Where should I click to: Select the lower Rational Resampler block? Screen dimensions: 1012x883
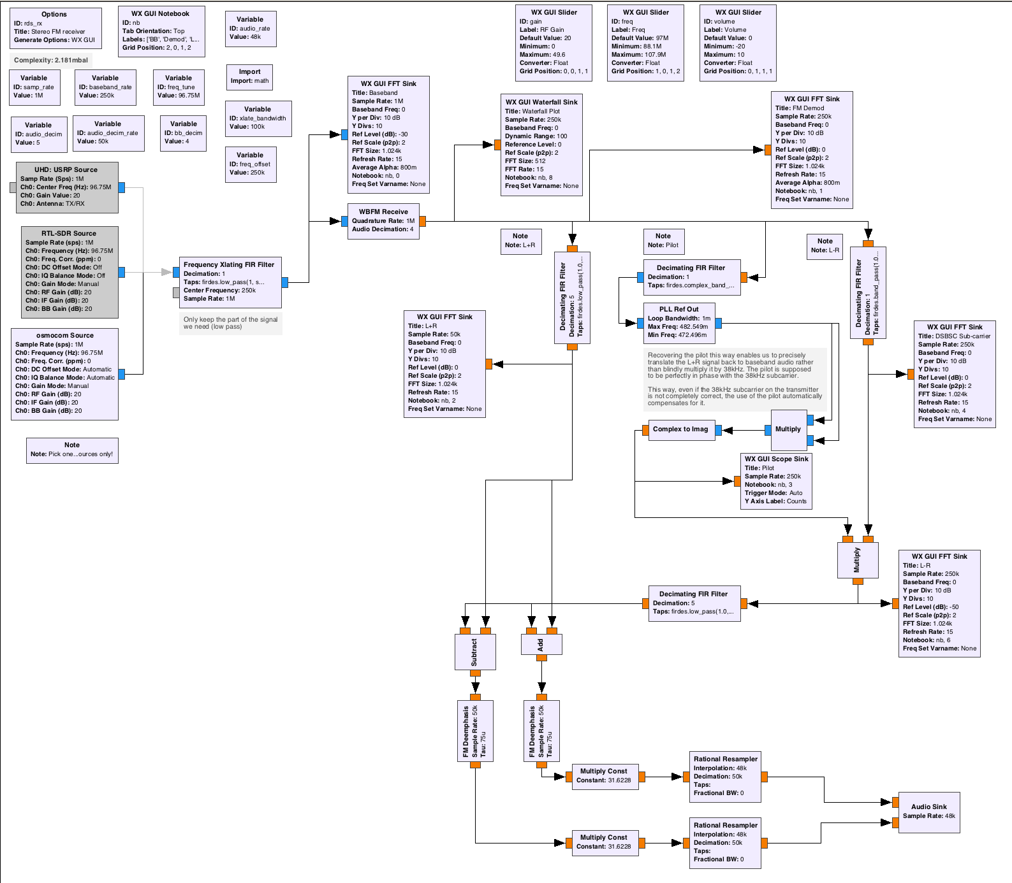(725, 843)
